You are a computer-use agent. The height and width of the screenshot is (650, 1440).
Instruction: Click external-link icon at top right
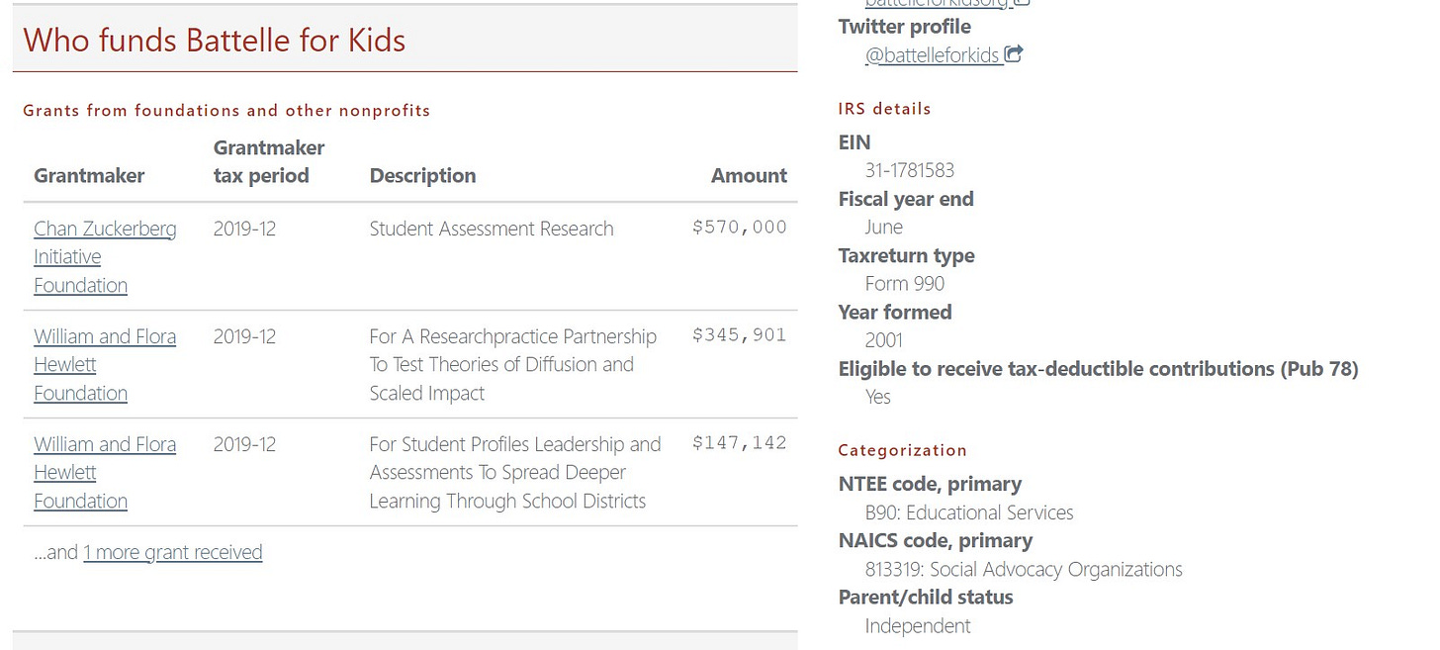(x=1023, y=3)
